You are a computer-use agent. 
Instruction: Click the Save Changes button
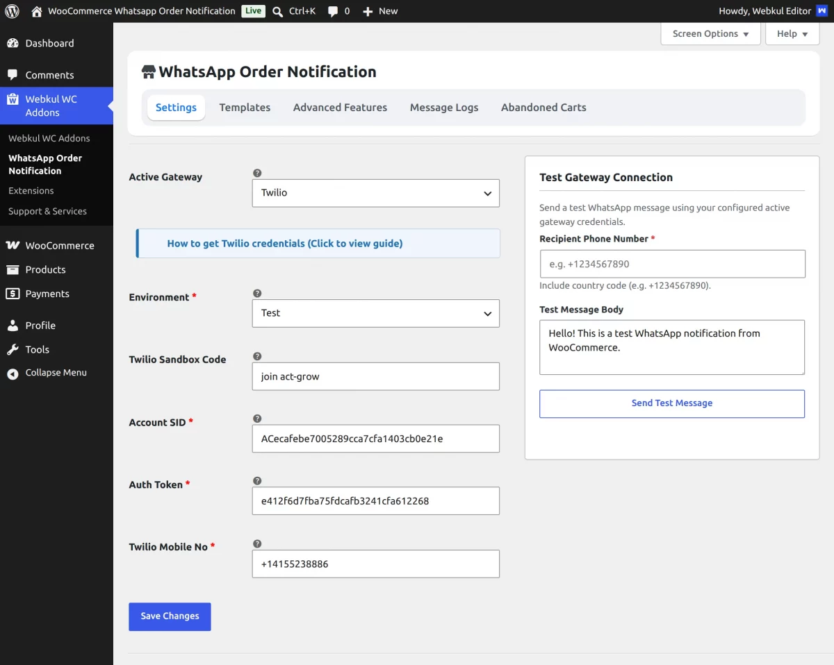coord(170,616)
